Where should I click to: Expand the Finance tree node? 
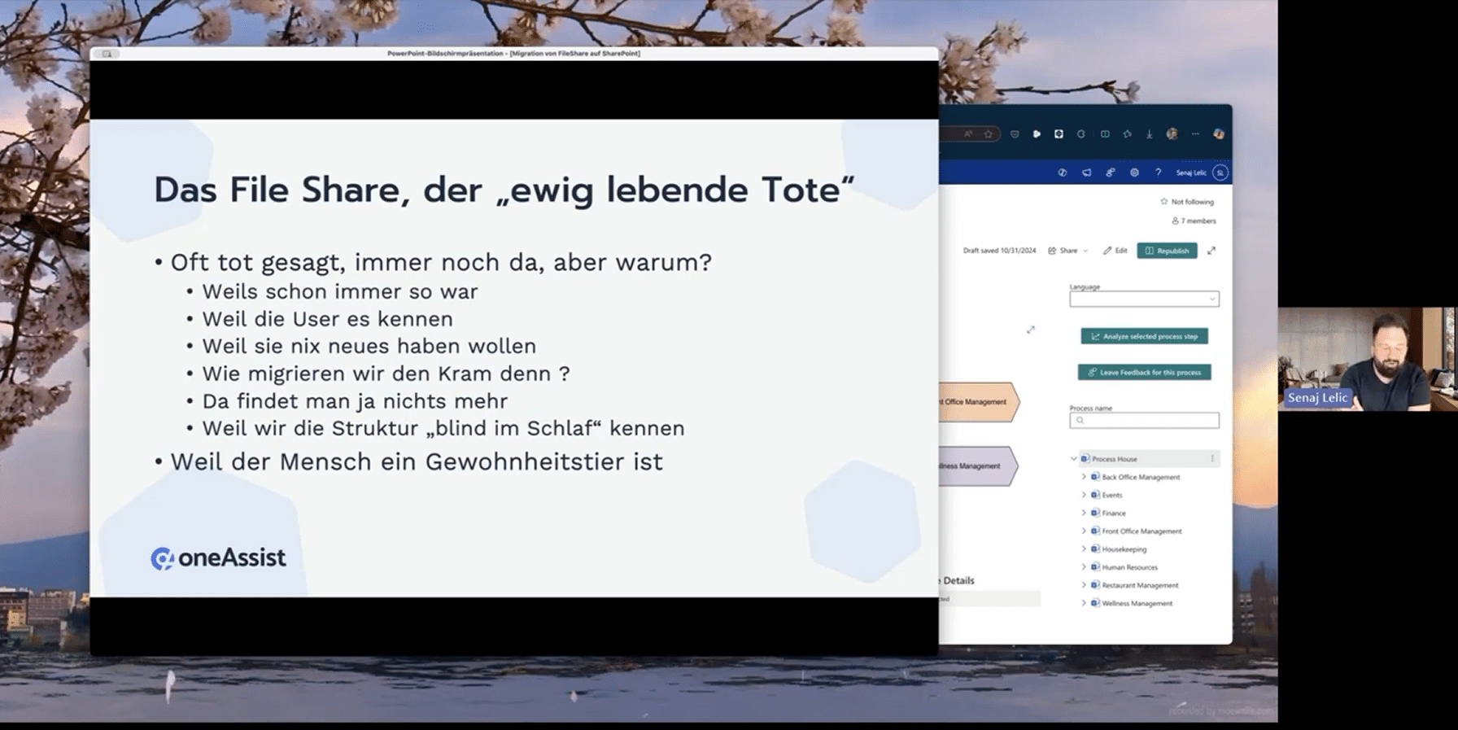[x=1084, y=514]
